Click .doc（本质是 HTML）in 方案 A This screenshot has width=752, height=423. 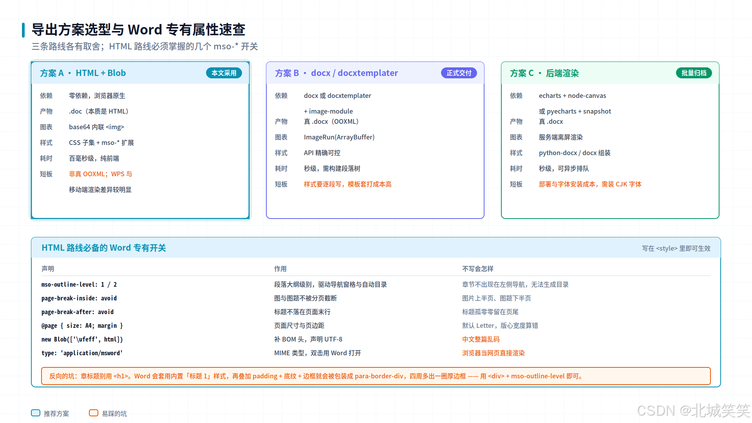(x=100, y=111)
